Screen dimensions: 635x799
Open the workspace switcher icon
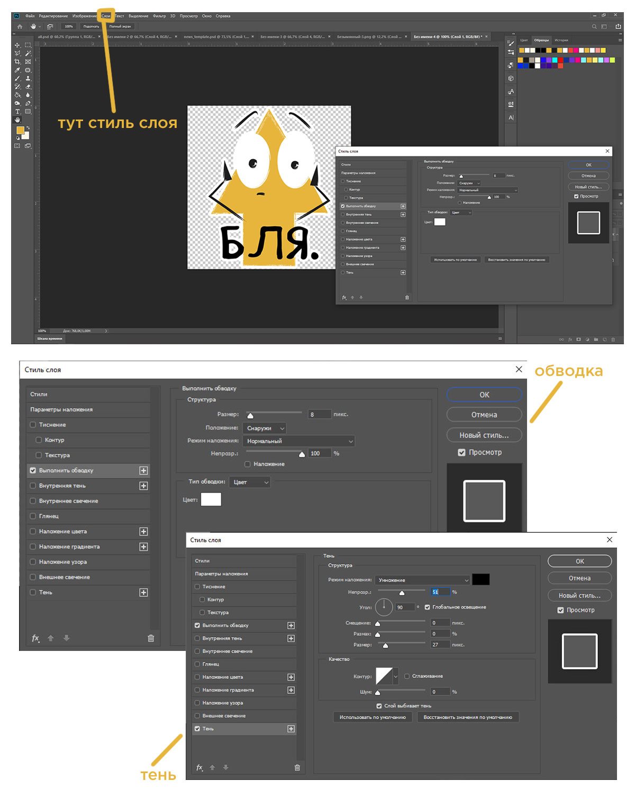(604, 26)
